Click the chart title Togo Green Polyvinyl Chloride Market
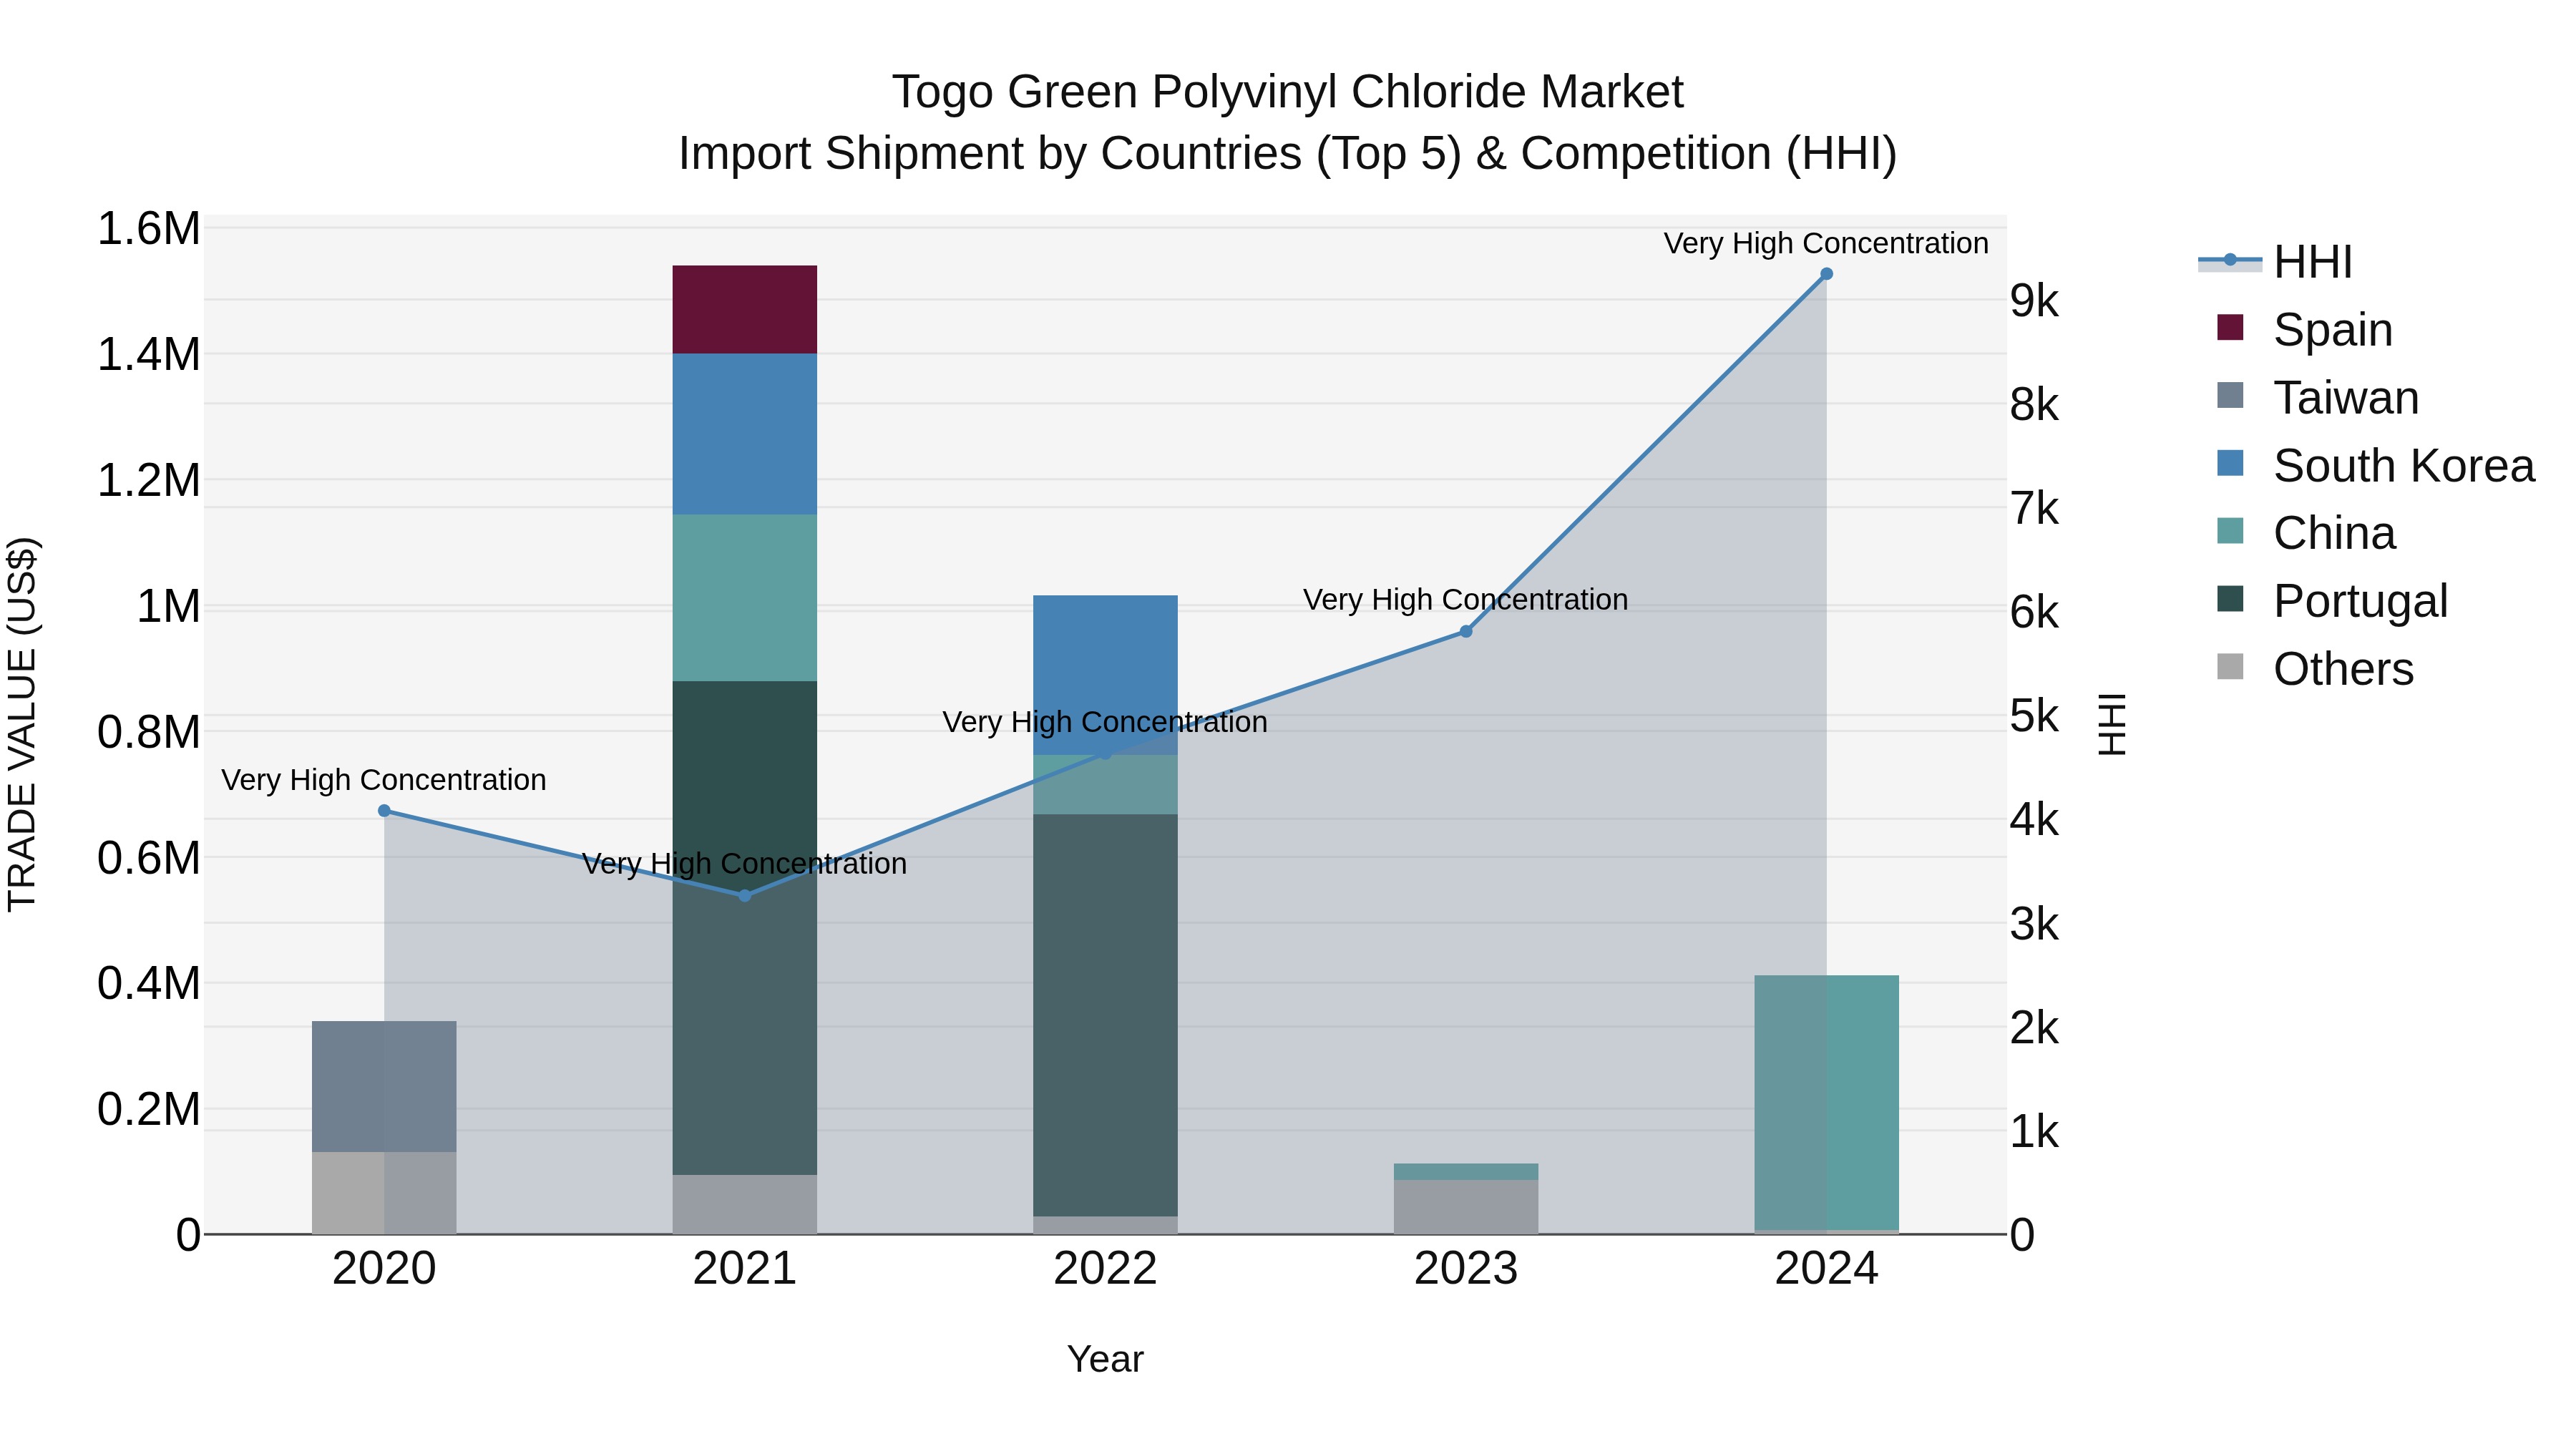2576x1449 pixels. tap(1288, 92)
